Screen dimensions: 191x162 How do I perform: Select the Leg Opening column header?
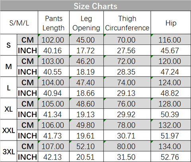pyautogui.click(x=86, y=23)
